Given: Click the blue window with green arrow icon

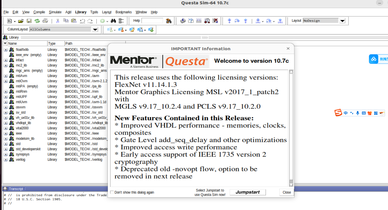Looking at the screenshot, I should pos(151,30).
